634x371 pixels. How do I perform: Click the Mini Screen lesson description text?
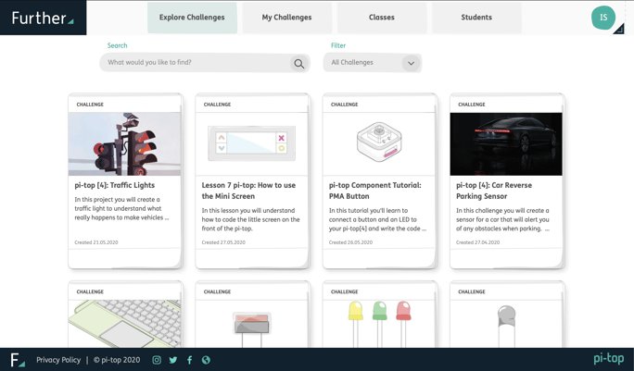250,219
